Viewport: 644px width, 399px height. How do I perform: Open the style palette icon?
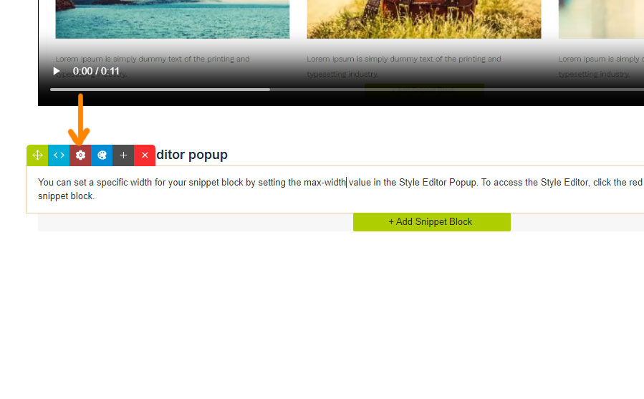(x=102, y=155)
